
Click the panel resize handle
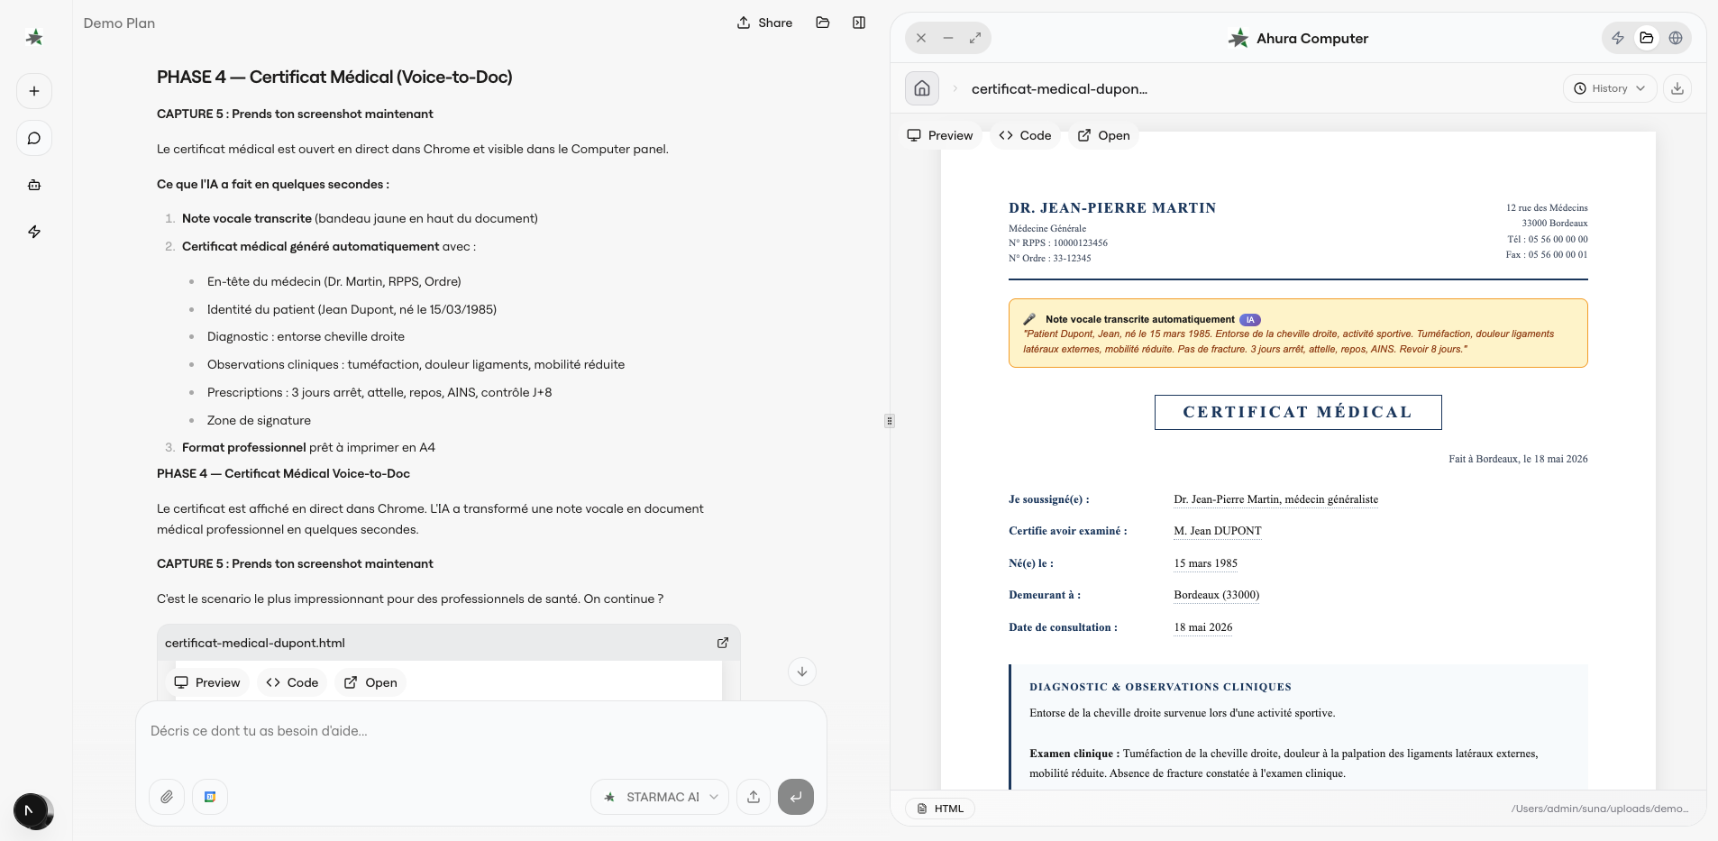(x=890, y=420)
